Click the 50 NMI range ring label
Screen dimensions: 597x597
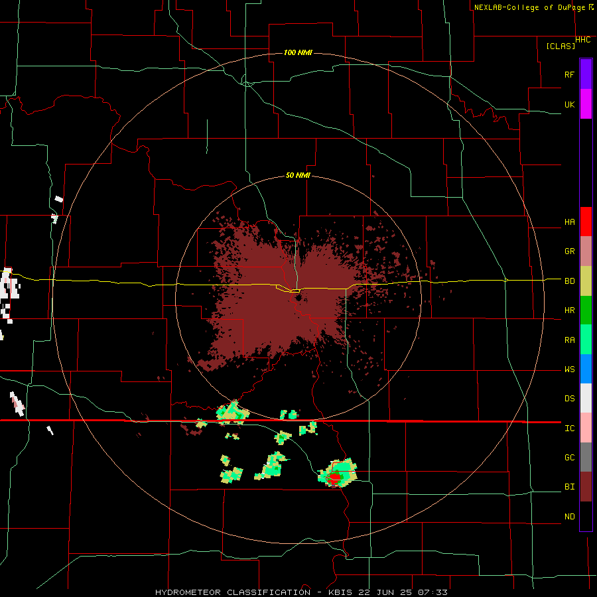coord(298,175)
